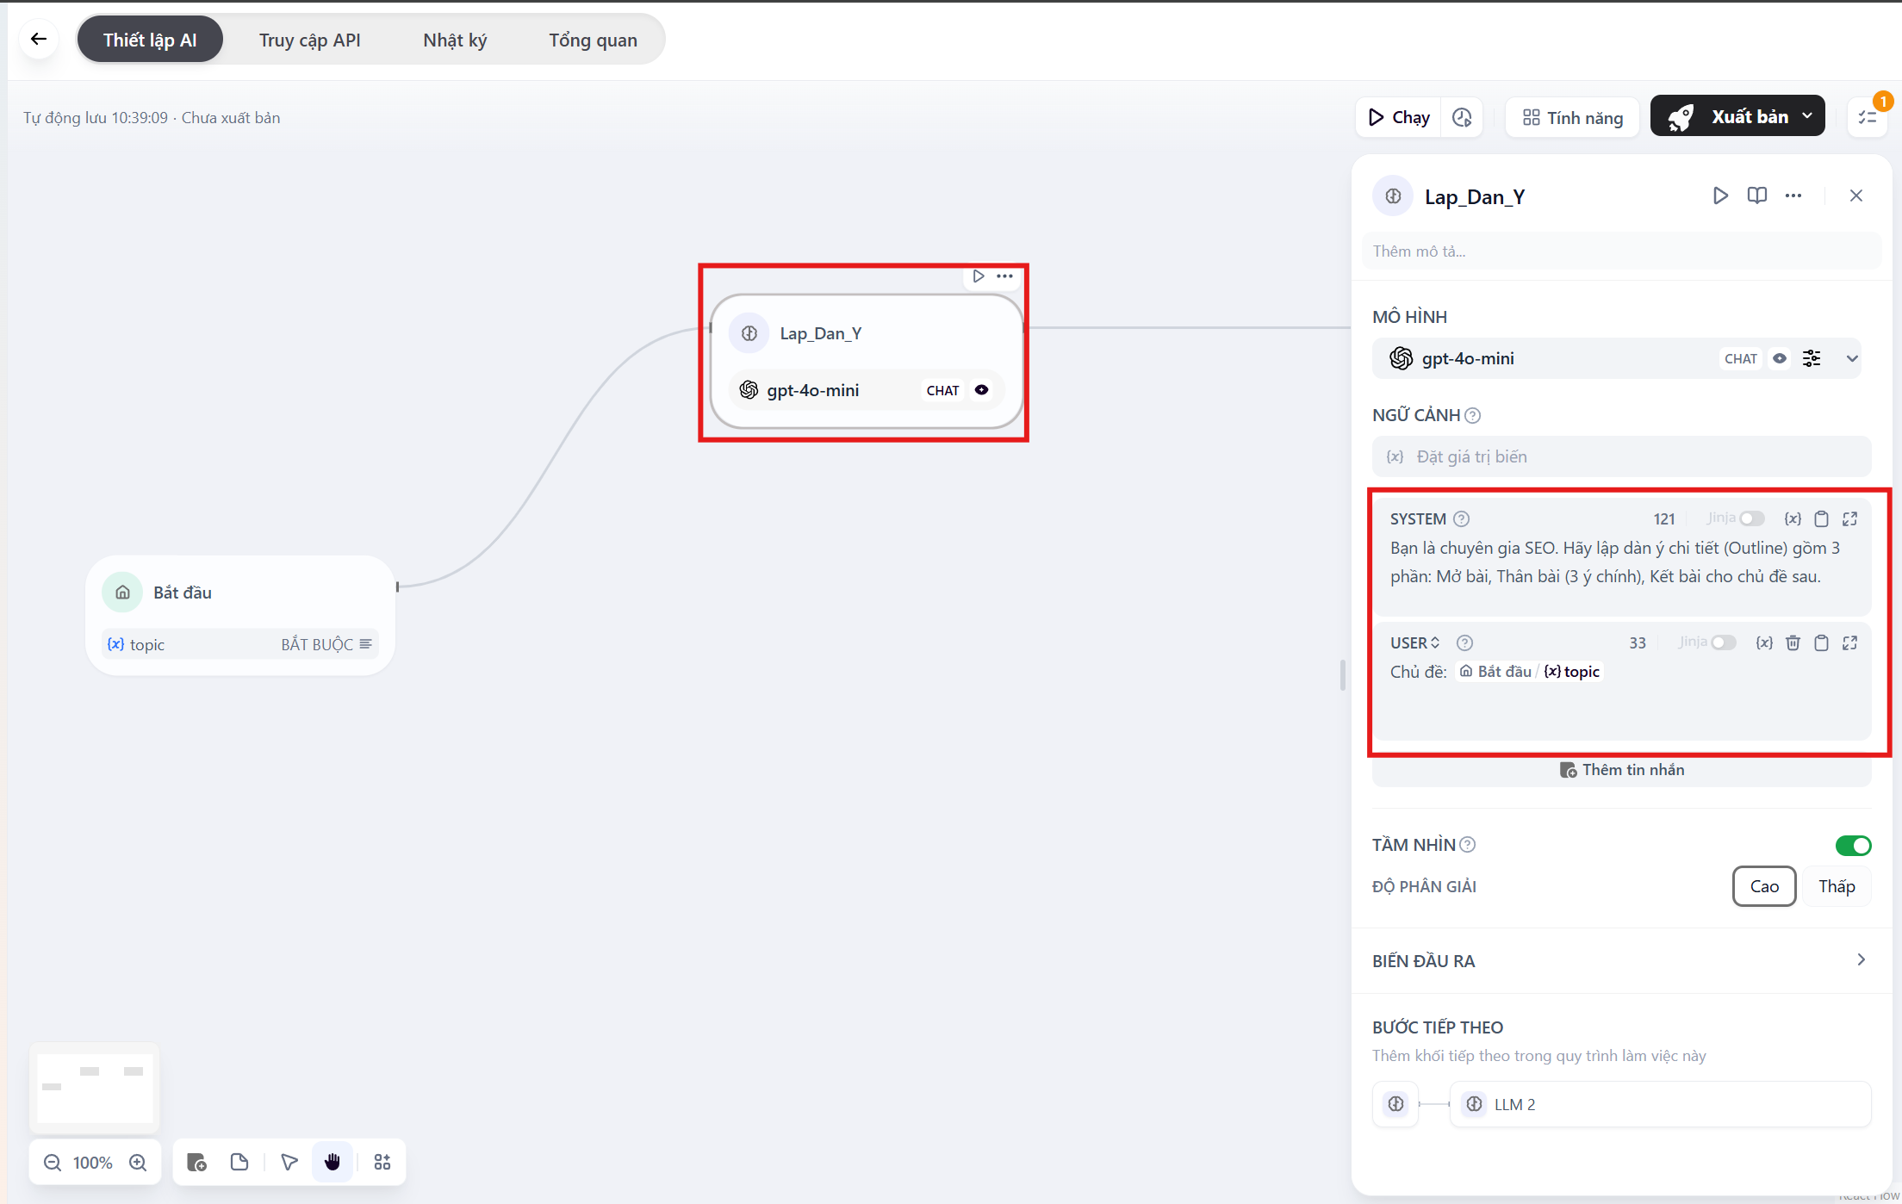
Task: Switch to the Truy cập API tab
Action: click(x=309, y=40)
